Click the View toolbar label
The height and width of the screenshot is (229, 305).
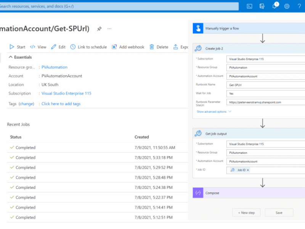[42, 47]
